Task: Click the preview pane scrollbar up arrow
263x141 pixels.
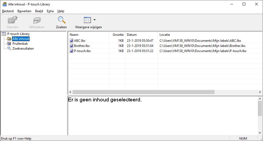Action: coord(260,99)
